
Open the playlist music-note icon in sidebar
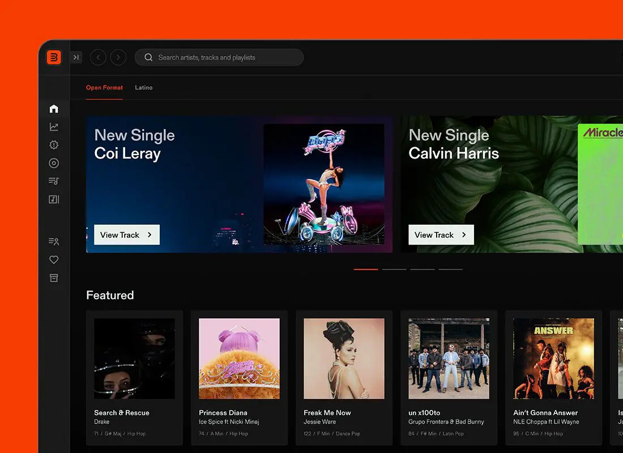click(x=54, y=181)
